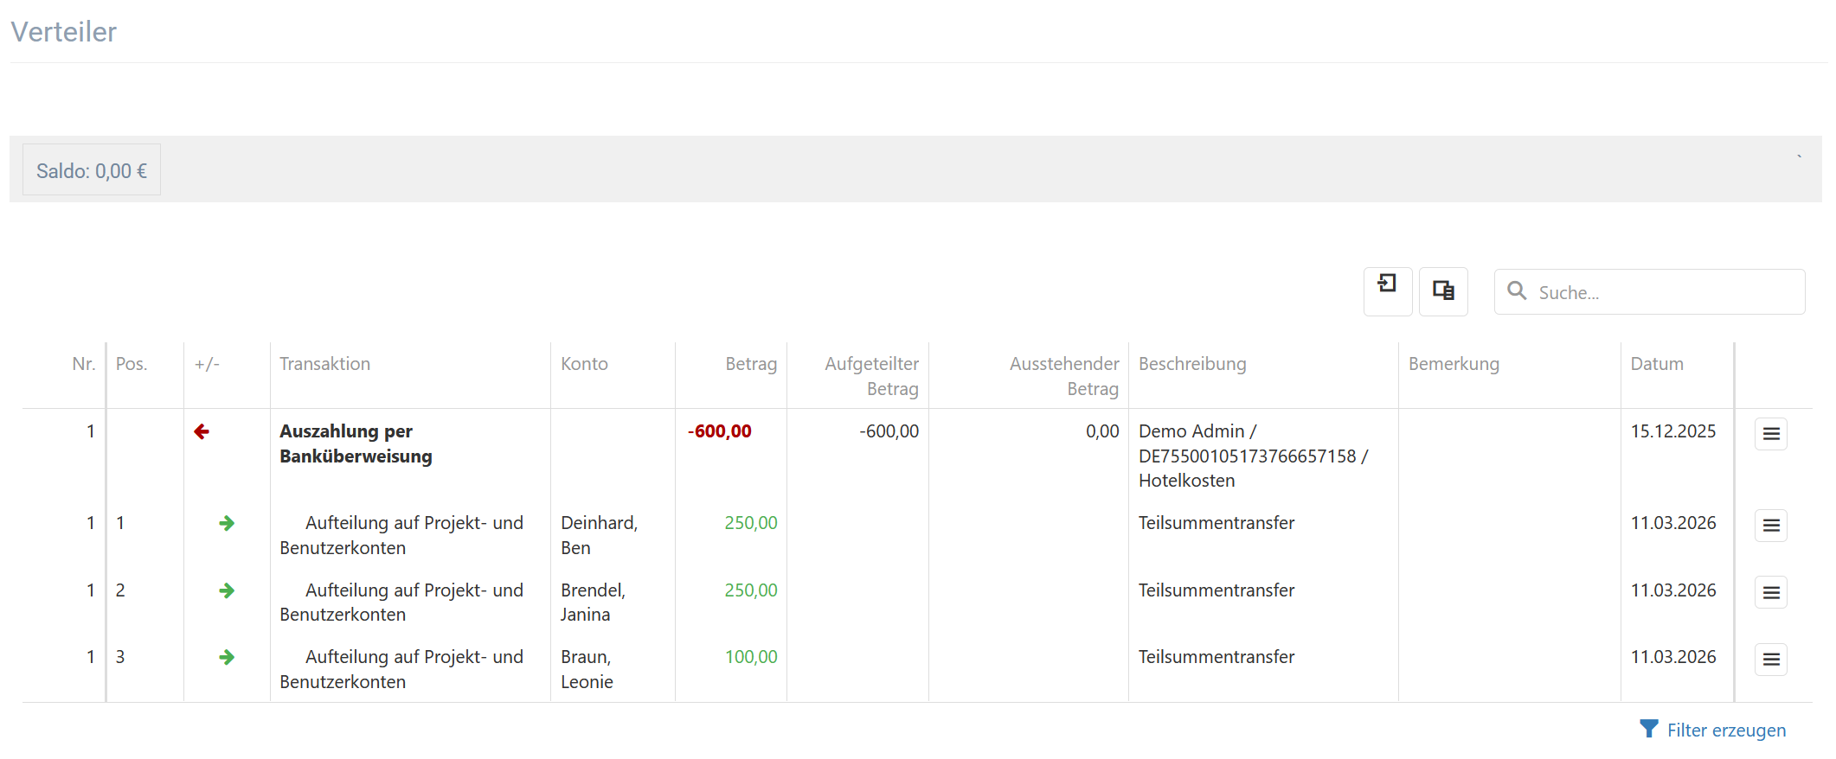
Task: Click the Saldo: 0,00 € button
Action: [92, 170]
